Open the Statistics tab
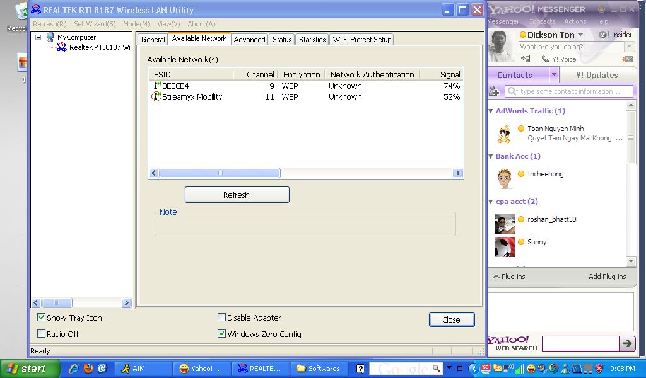 coord(312,40)
